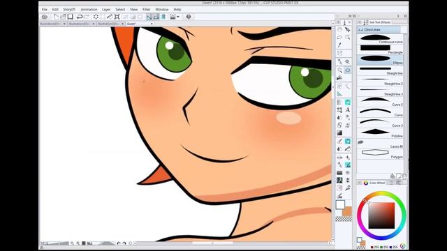The height and width of the screenshot is (251, 447).
Task: Pick the Auto select wand tool
Action: [x=348, y=37]
